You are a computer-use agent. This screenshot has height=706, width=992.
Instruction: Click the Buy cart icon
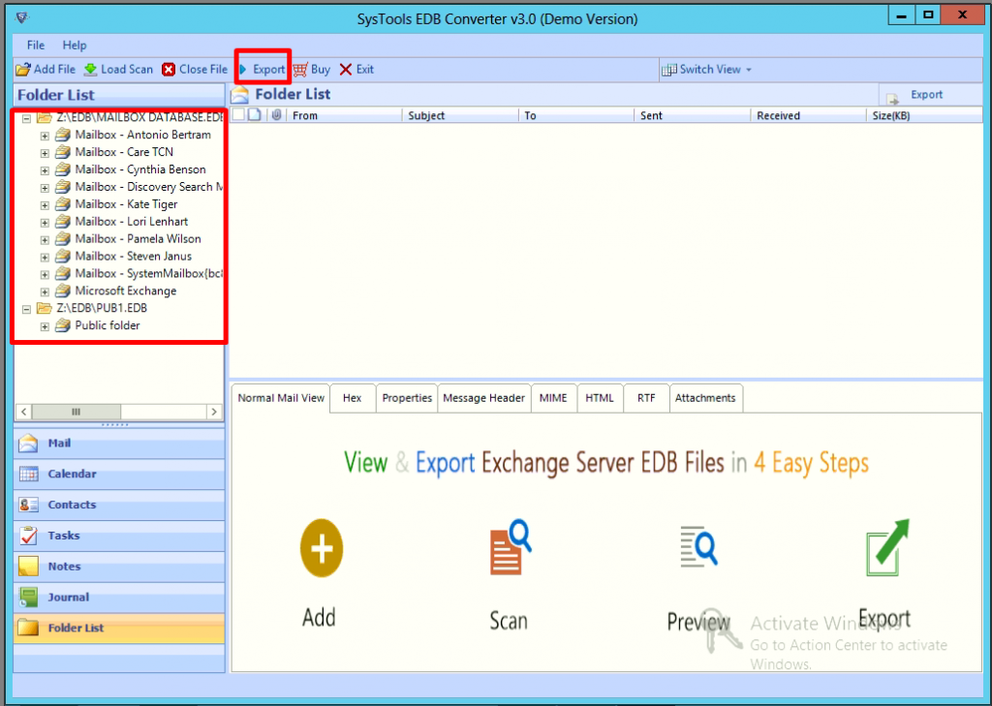(300, 70)
